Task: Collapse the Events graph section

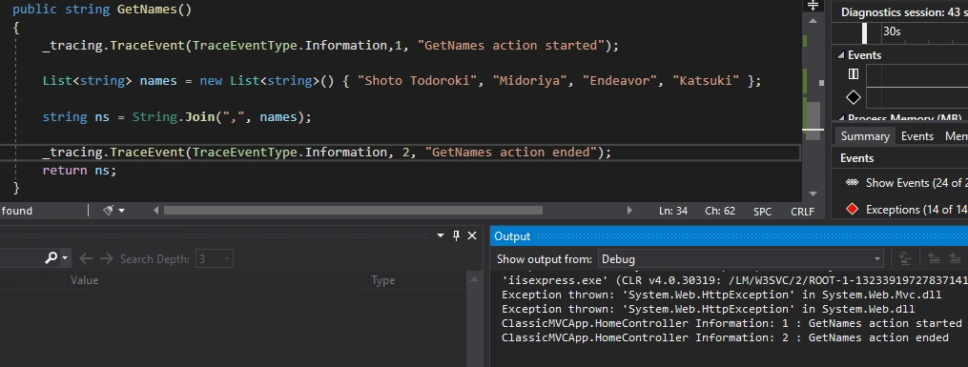Action: point(841,55)
